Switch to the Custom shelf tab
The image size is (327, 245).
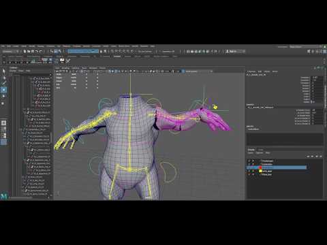coord(117,56)
